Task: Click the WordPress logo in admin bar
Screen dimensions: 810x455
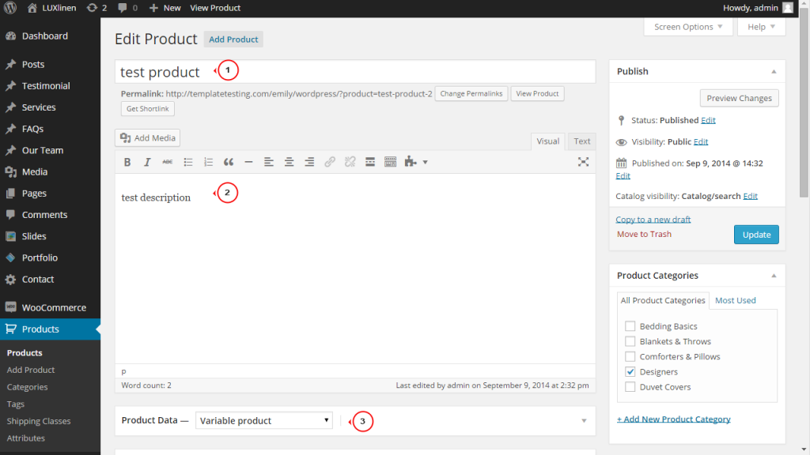Action: (x=10, y=8)
